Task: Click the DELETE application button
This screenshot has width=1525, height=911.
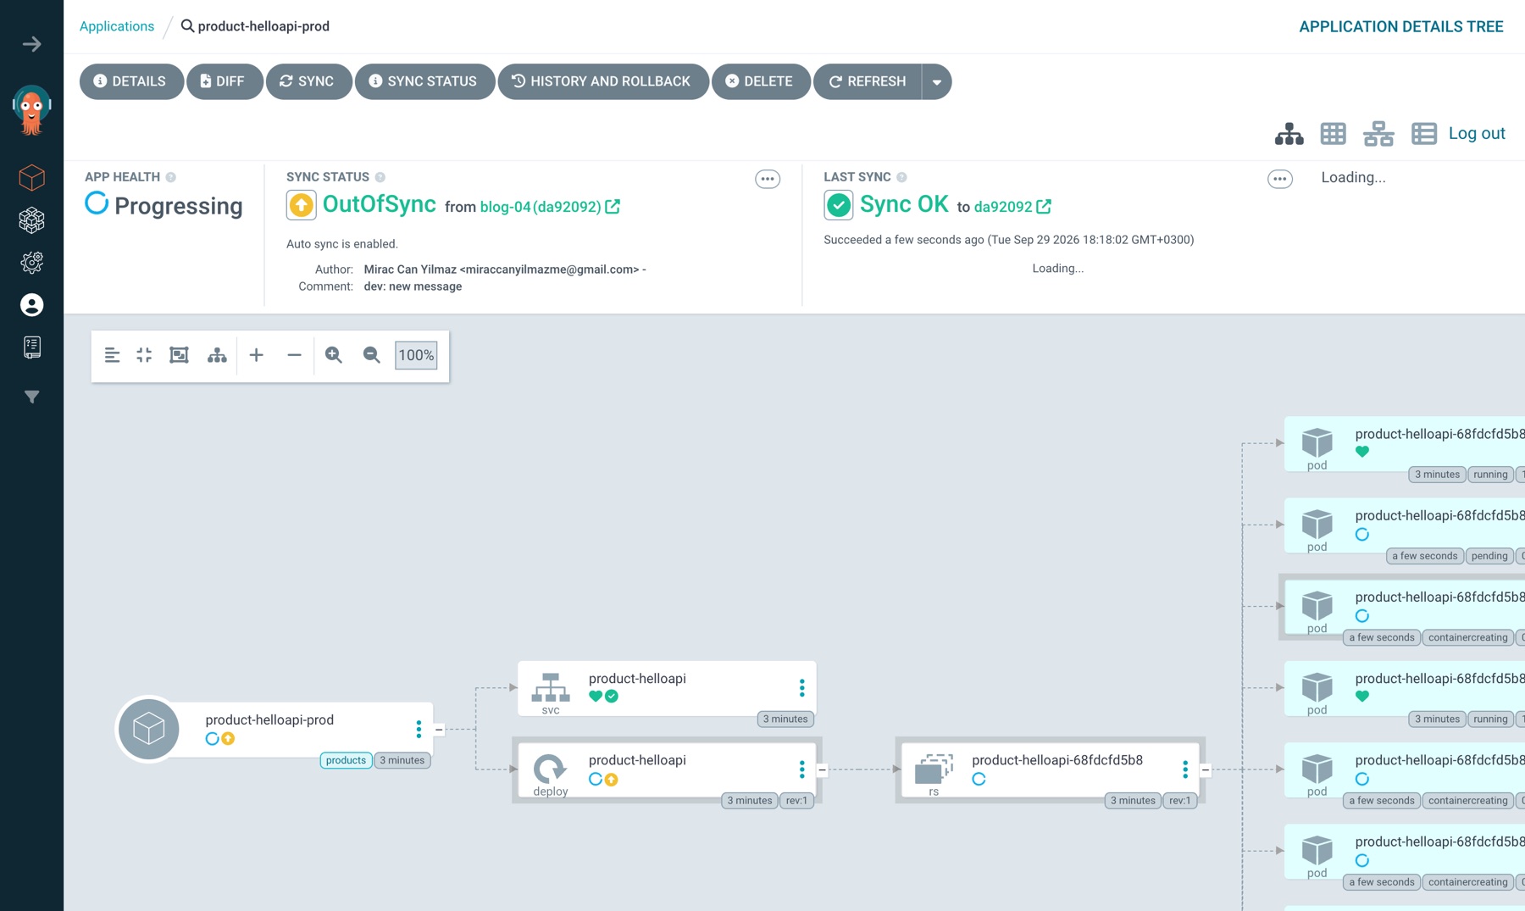Action: 761,81
